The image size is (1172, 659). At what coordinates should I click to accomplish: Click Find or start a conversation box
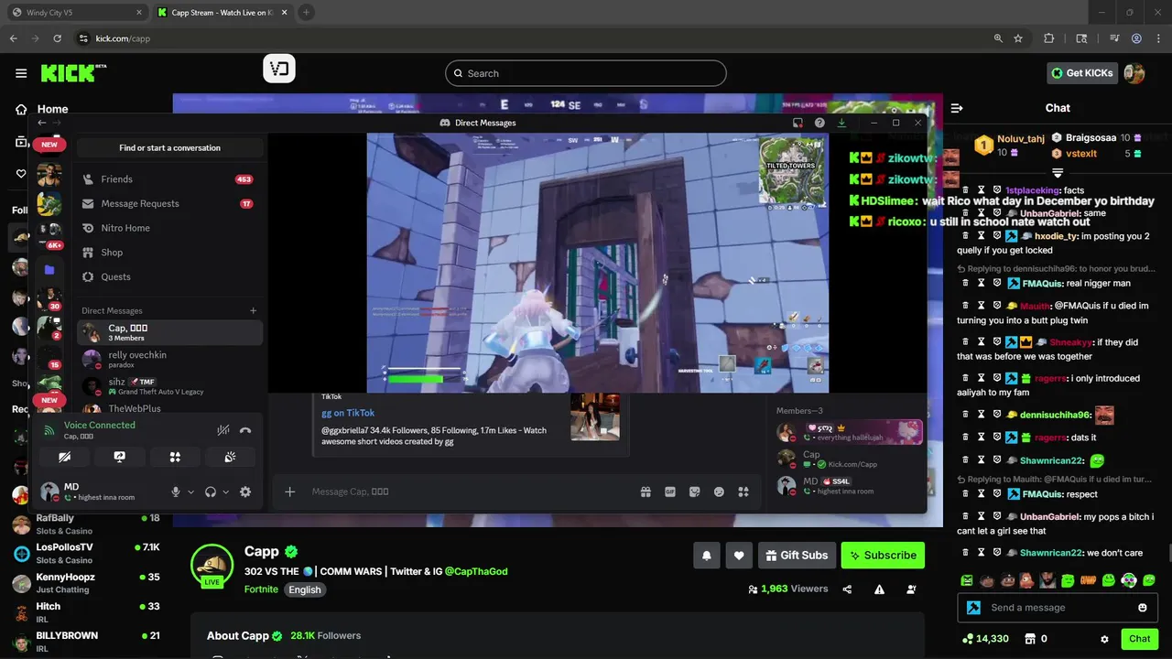[x=169, y=147]
